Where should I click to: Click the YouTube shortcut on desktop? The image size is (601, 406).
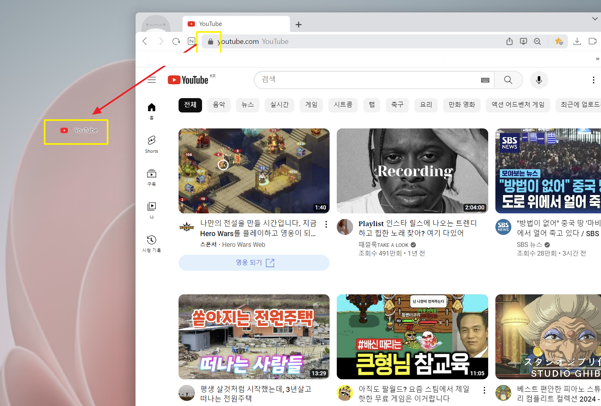(79, 130)
